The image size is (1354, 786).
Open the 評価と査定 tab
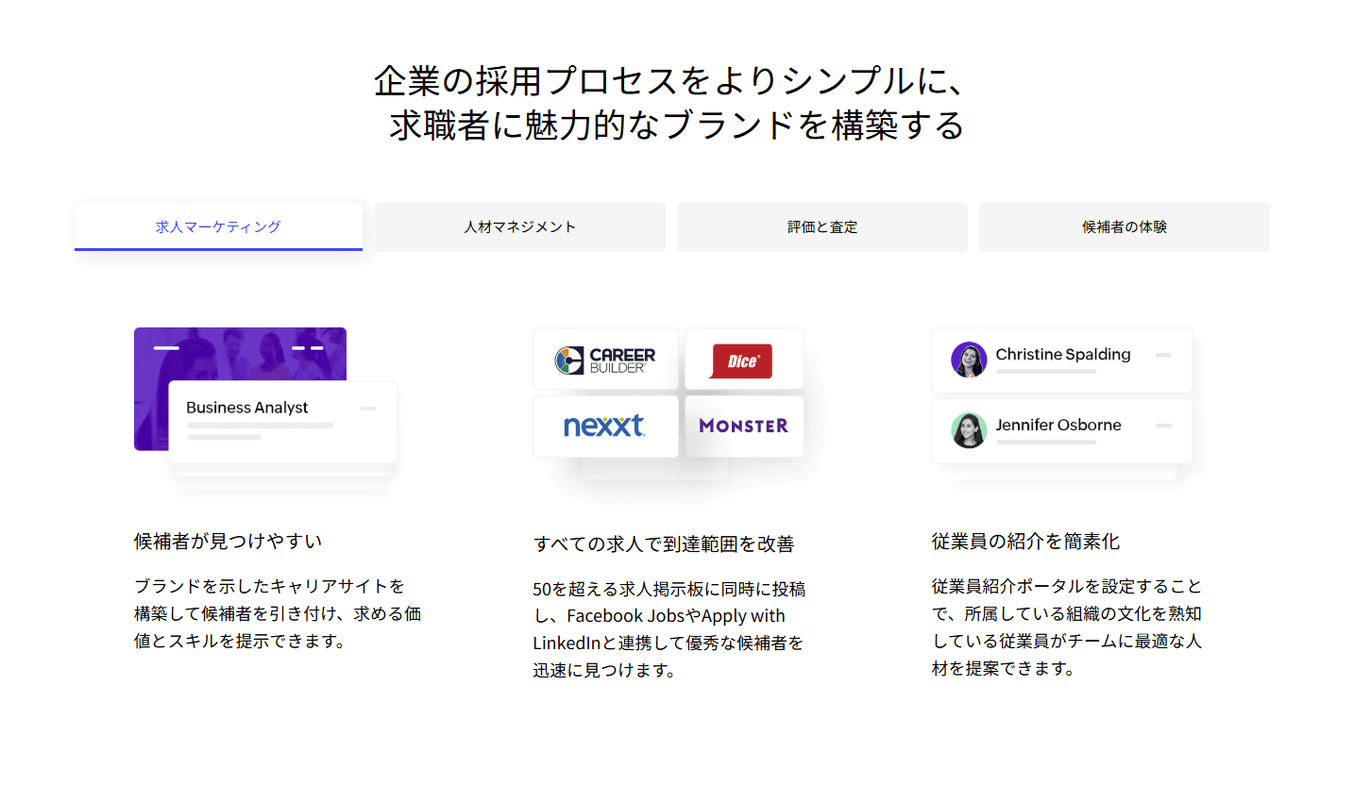pos(822,226)
